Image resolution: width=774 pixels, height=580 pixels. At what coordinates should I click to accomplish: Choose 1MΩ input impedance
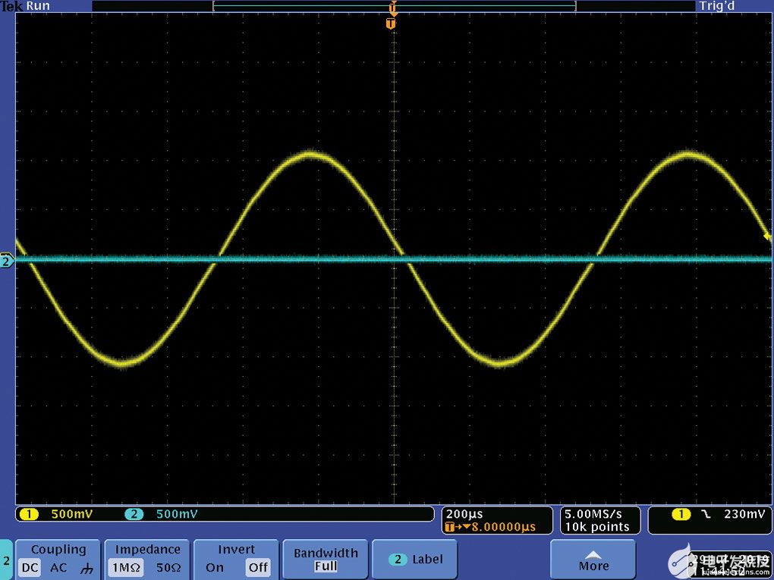pyautogui.click(x=125, y=568)
